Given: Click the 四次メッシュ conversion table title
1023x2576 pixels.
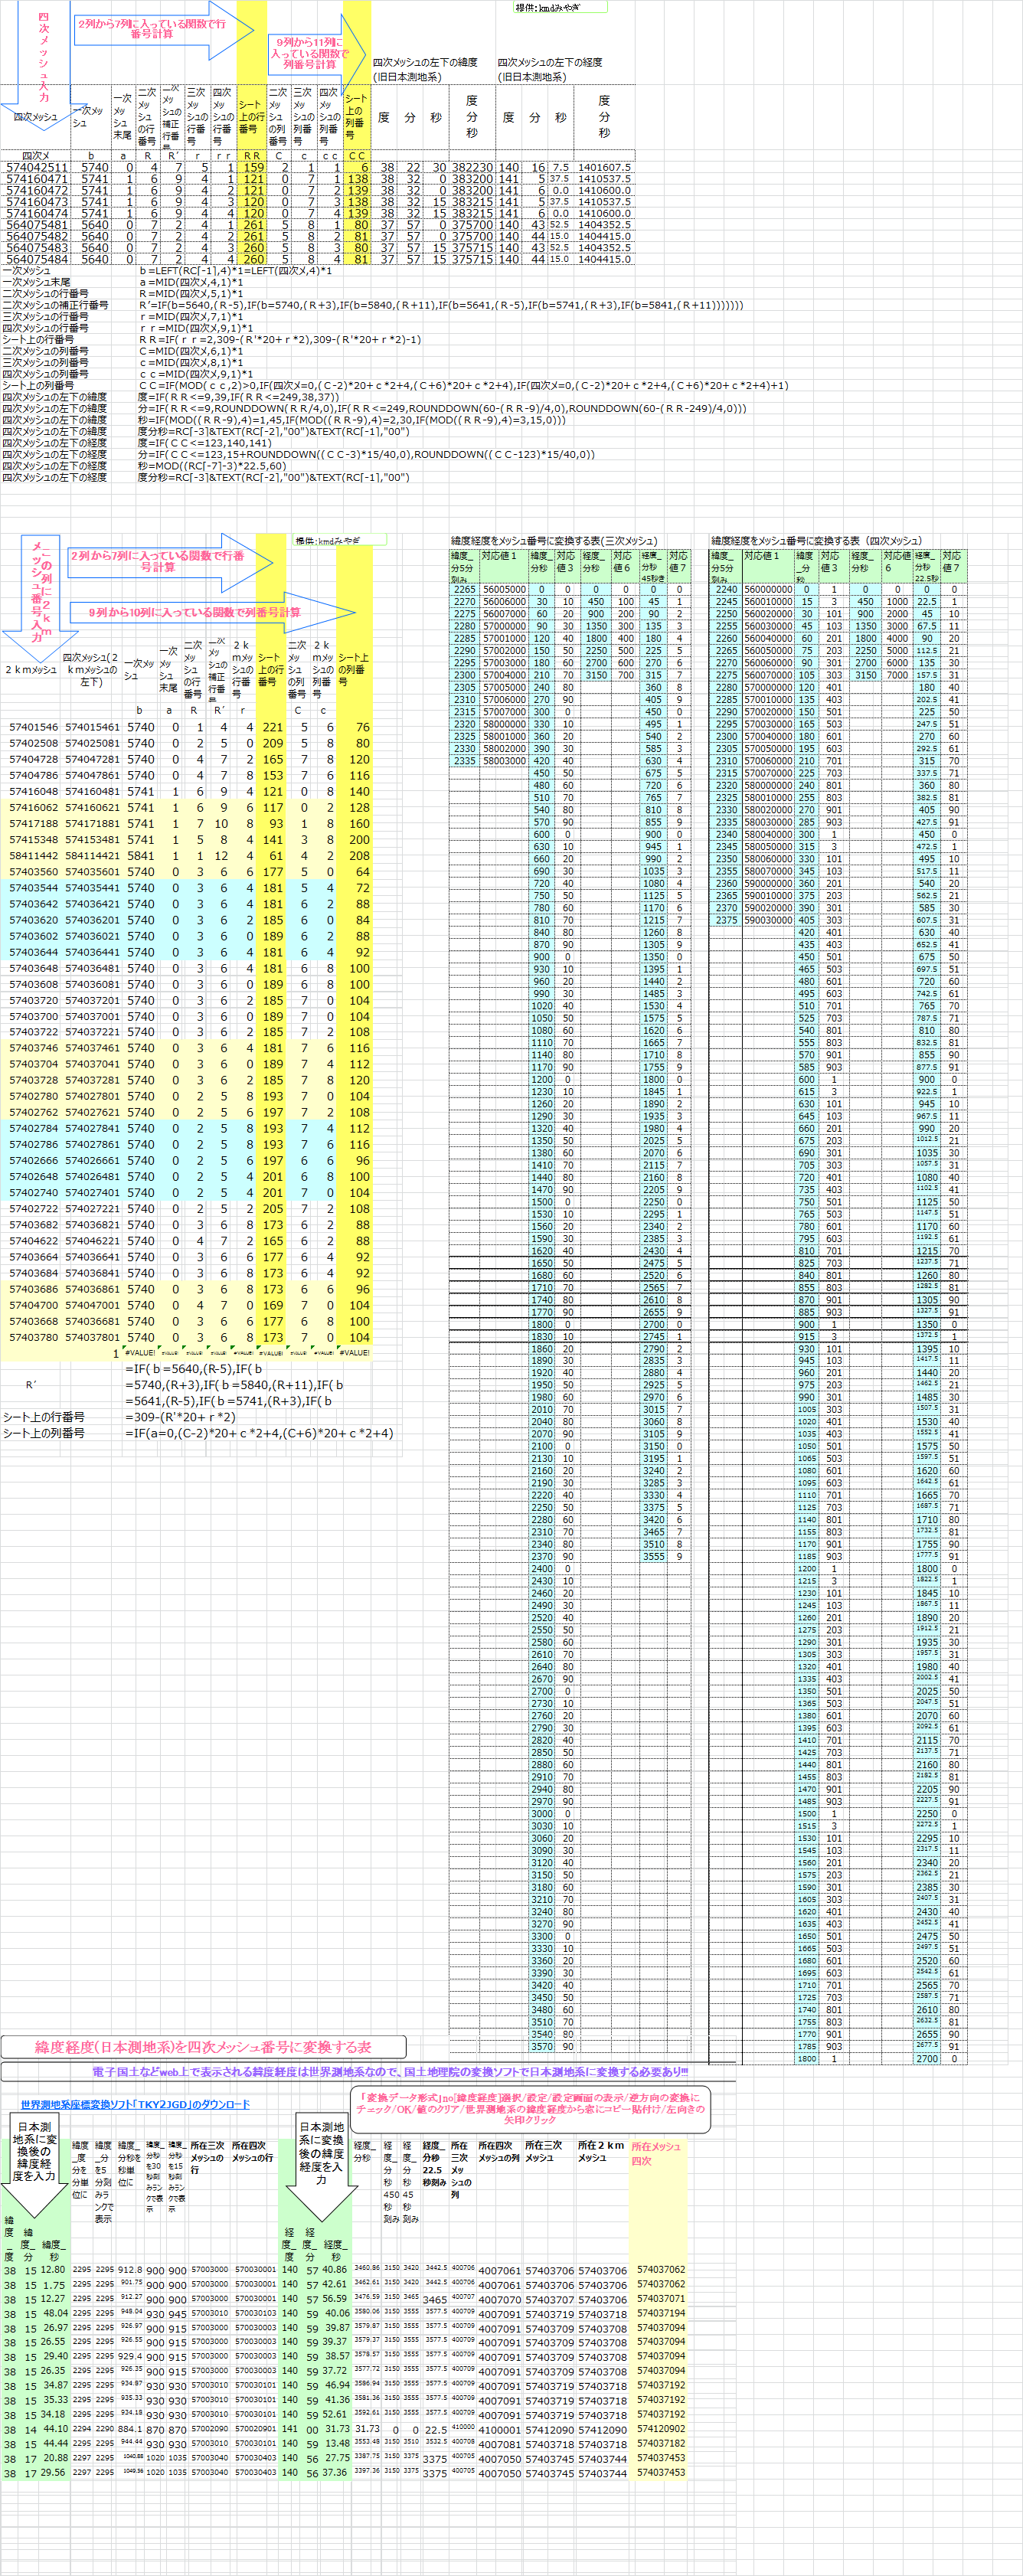Looking at the screenshot, I should (x=817, y=541).
